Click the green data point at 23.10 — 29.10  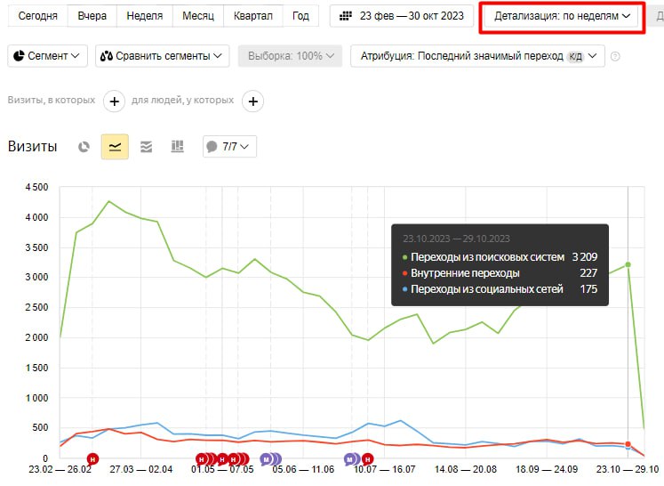click(x=628, y=264)
